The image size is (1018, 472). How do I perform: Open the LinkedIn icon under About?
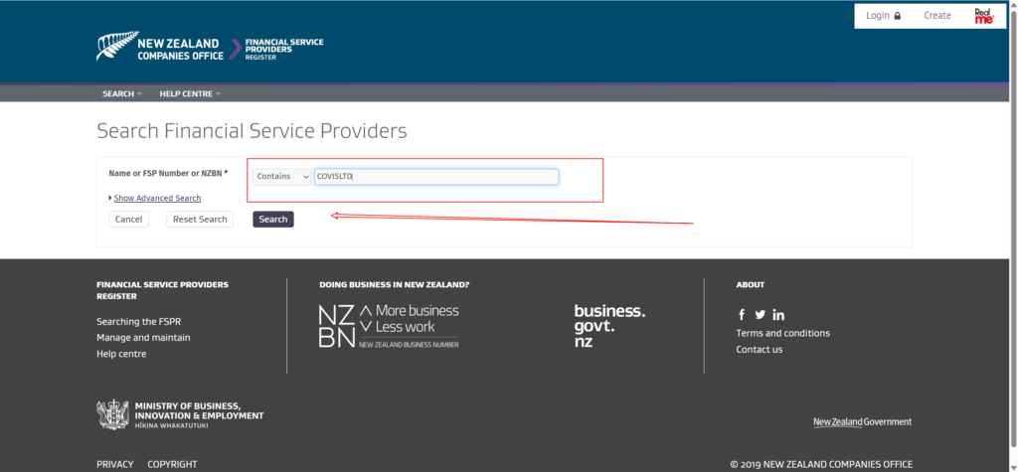tap(778, 315)
